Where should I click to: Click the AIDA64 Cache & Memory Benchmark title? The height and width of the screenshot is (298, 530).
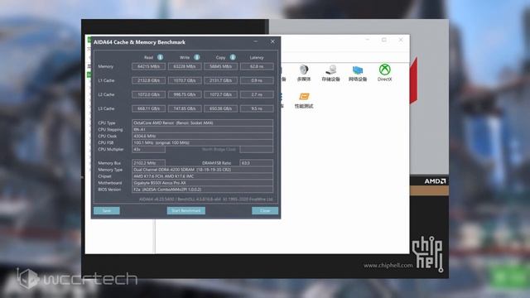(x=139, y=42)
